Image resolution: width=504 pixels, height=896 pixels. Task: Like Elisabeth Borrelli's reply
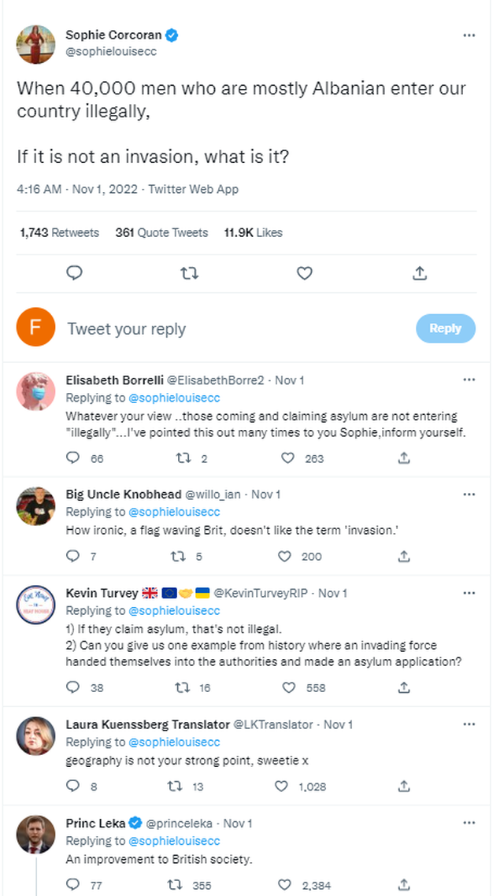(x=288, y=457)
